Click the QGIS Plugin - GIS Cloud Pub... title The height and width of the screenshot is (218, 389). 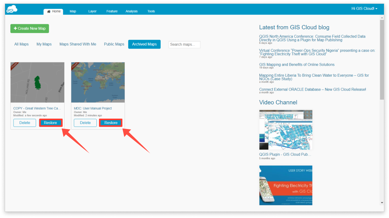click(x=285, y=155)
